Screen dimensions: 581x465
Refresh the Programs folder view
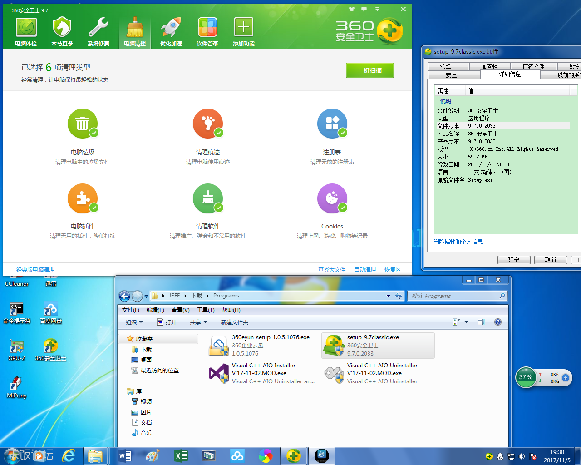point(398,296)
